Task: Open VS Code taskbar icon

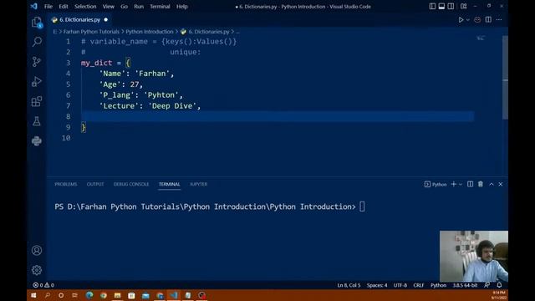Action: point(174,295)
